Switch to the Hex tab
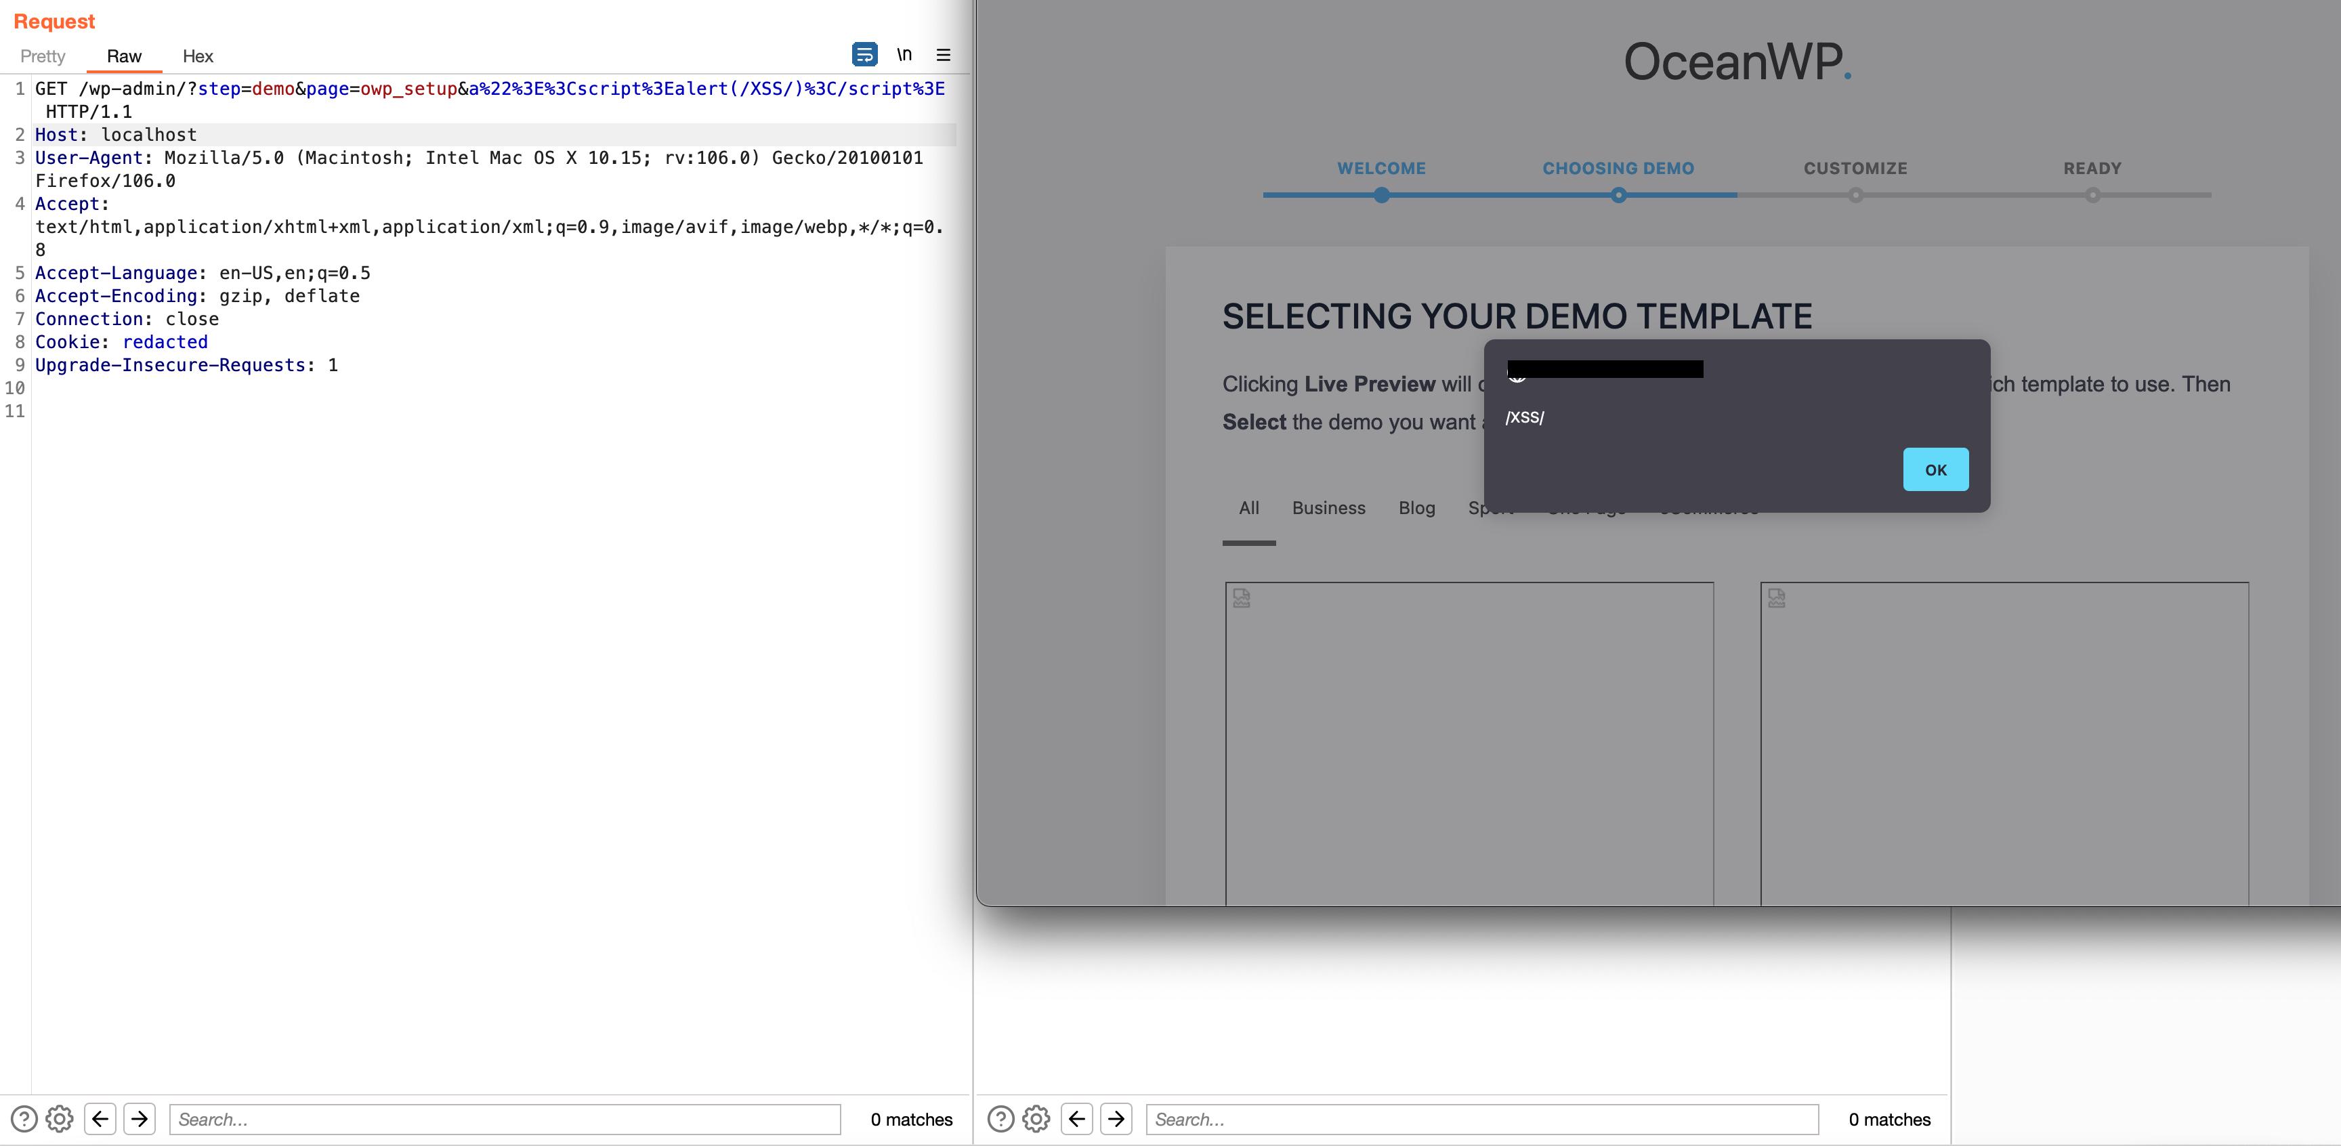Viewport: 2341px width, 1146px height. pos(197,56)
